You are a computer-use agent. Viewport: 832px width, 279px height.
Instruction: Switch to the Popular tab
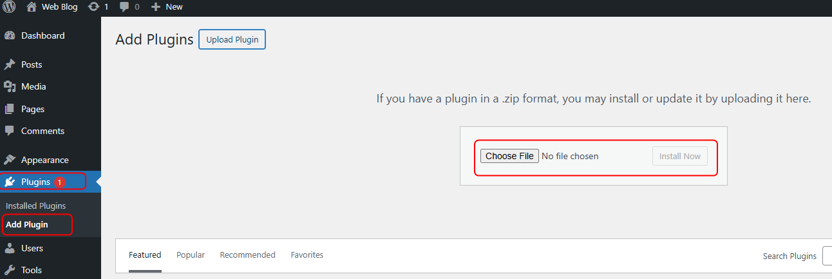[x=191, y=255]
